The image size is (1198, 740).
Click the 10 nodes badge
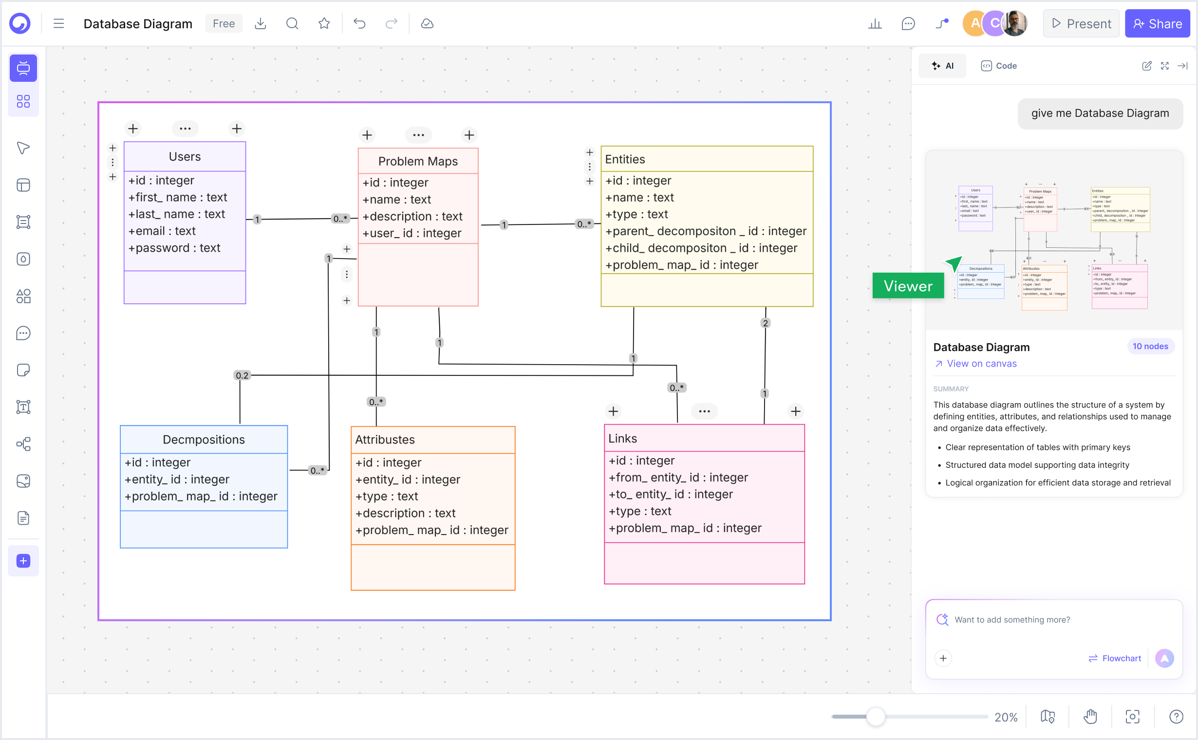1150,347
